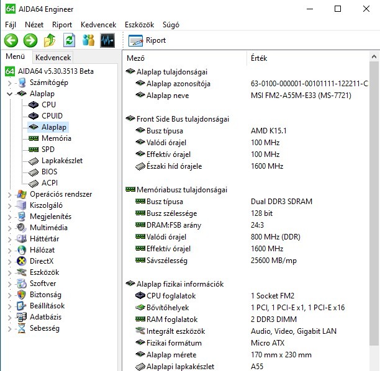
Task: Switch to the Kedvencek tab in sidebar
Action: (x=53, y=58)
